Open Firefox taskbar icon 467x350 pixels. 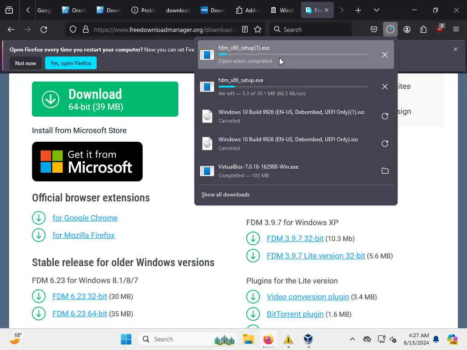pos(268,339)
